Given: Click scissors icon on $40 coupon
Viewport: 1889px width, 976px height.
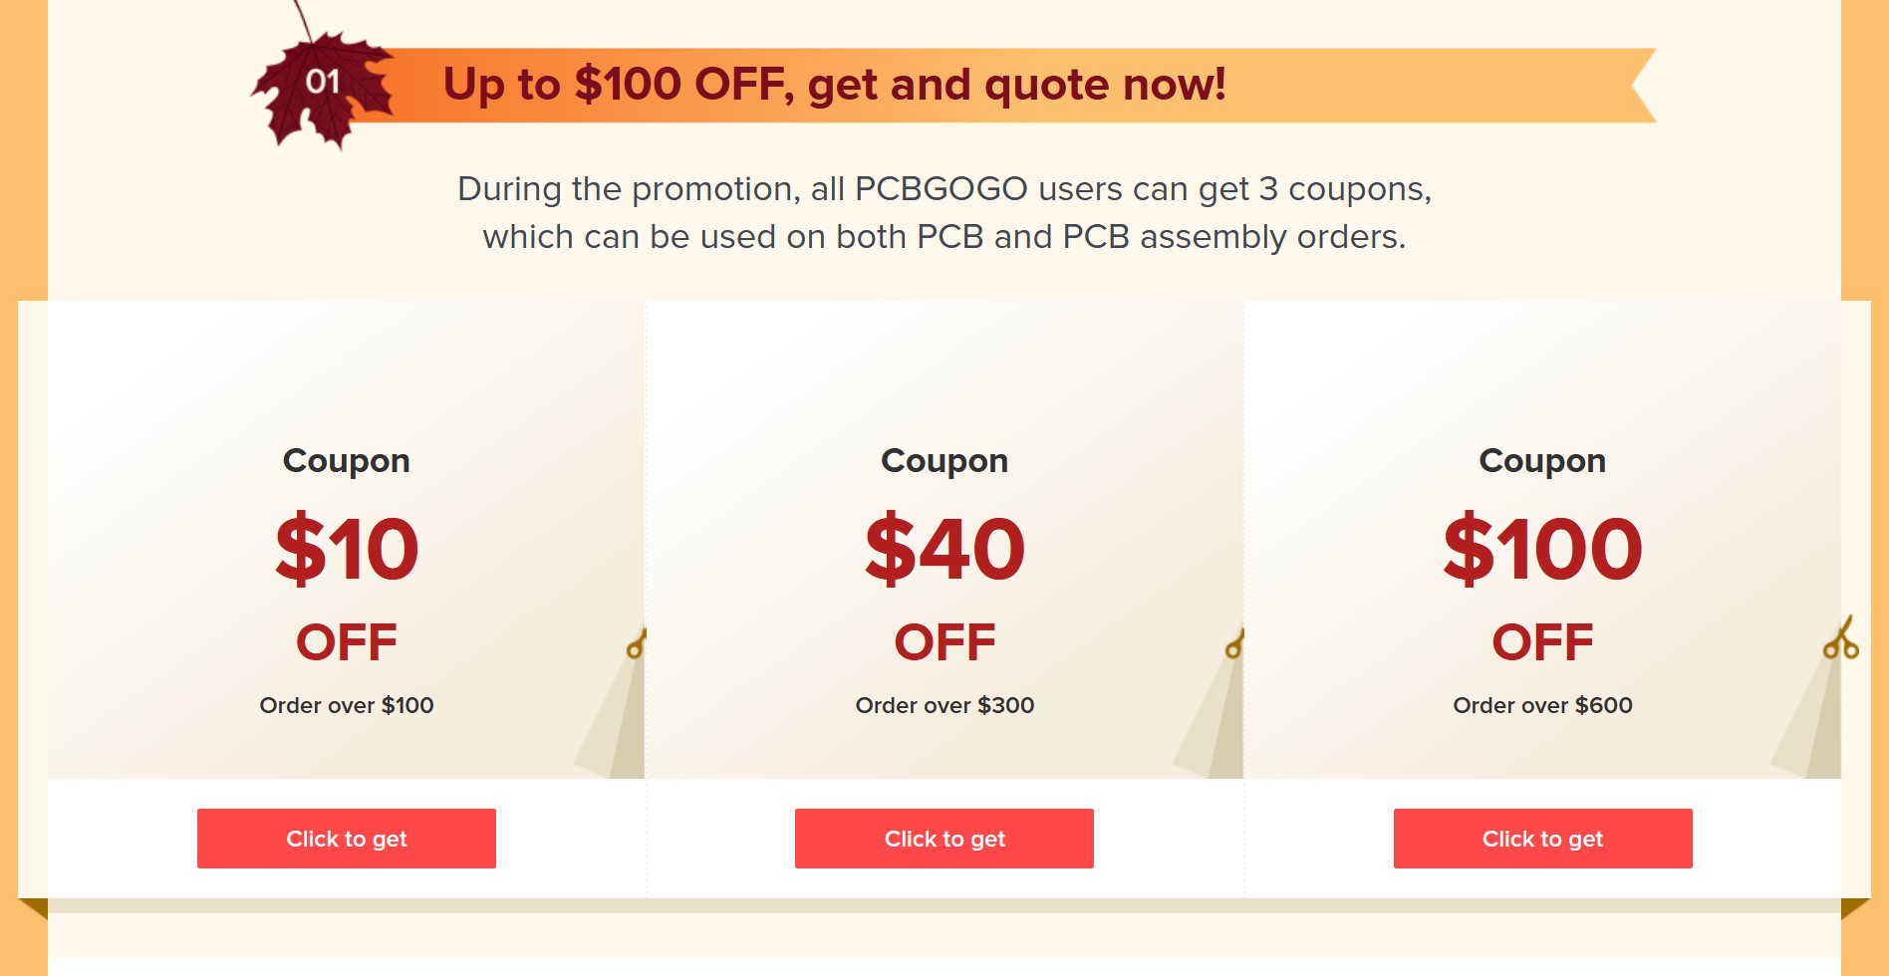Looking at the screenshot, I should pyautogui.click(x=1234, y=642).
